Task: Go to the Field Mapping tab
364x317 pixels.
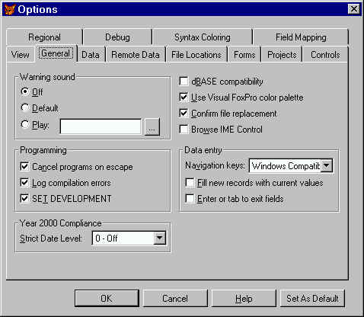Action: click(301, 37)
